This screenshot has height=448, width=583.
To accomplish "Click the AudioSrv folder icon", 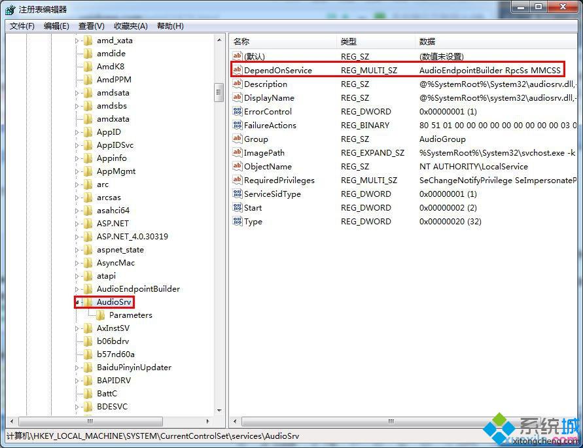I will (x=88, y=302).
